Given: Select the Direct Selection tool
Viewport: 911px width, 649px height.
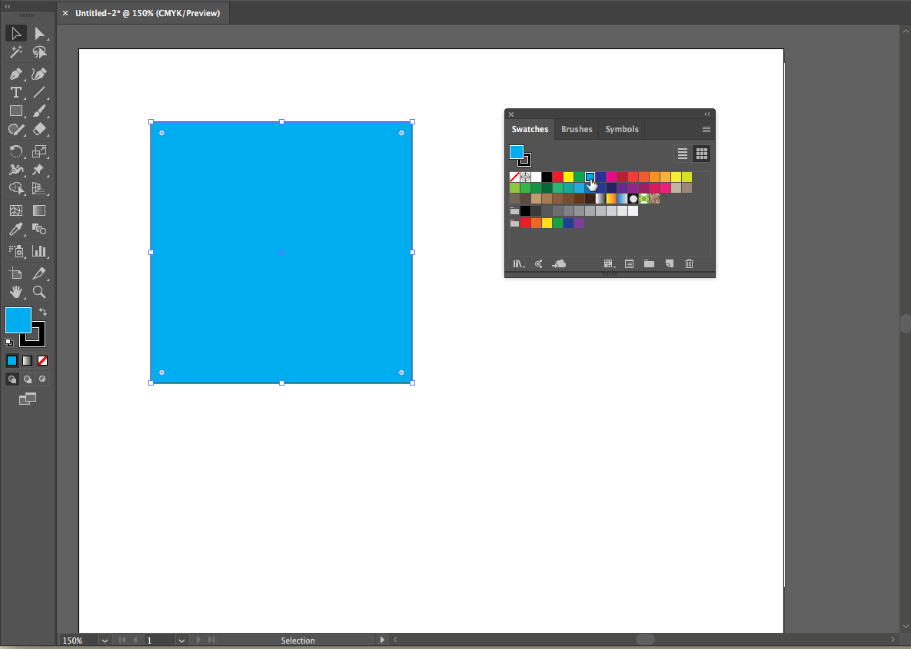Looking at the screenshot, I should 39,33.
